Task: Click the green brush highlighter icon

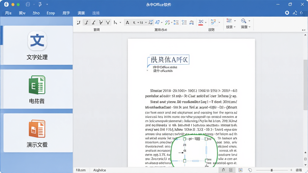Action: click(167, 22)
